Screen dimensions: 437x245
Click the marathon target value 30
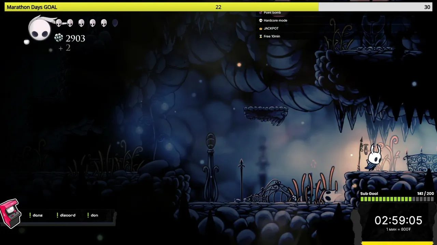point(427,7)
